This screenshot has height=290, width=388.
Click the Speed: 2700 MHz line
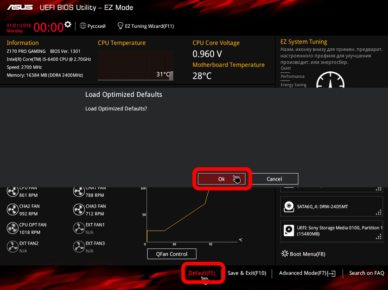tap(24, 67)
